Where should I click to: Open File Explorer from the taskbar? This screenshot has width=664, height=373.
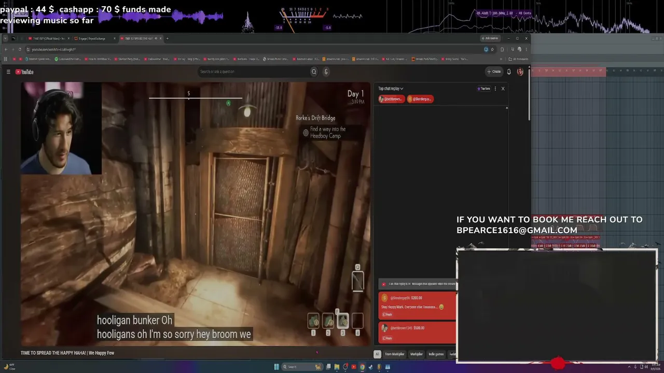point(337,367)
